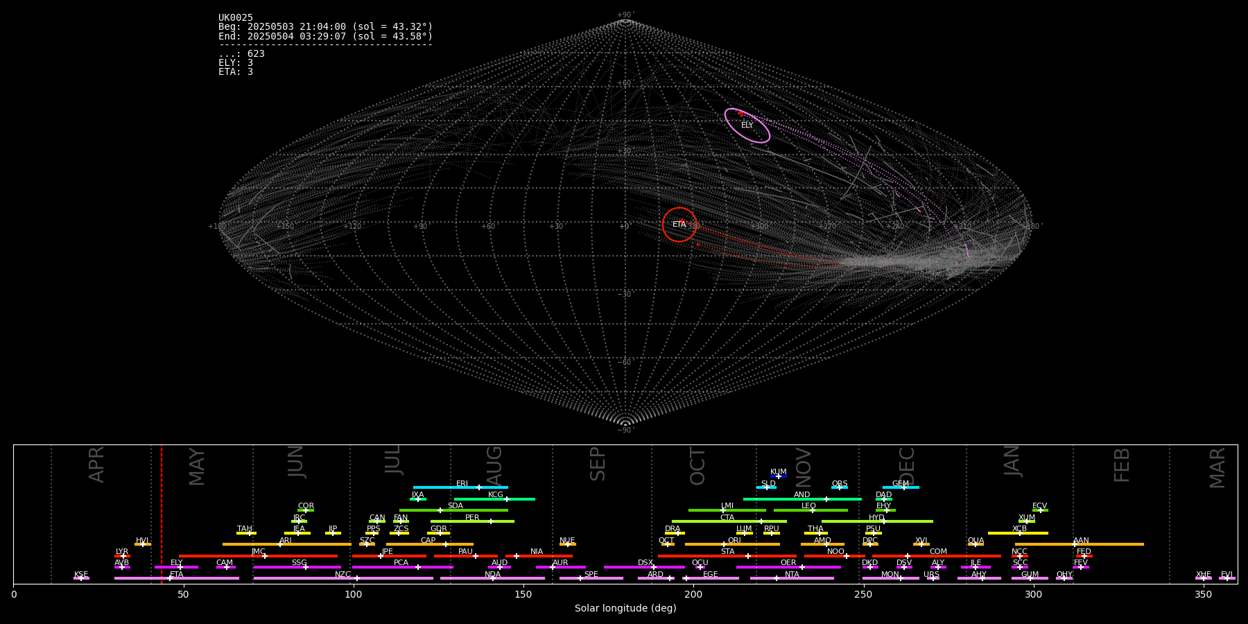Click the 200 tick label on longitude axis
This screenshot has width=1248, height=624.
pos(693,594)
